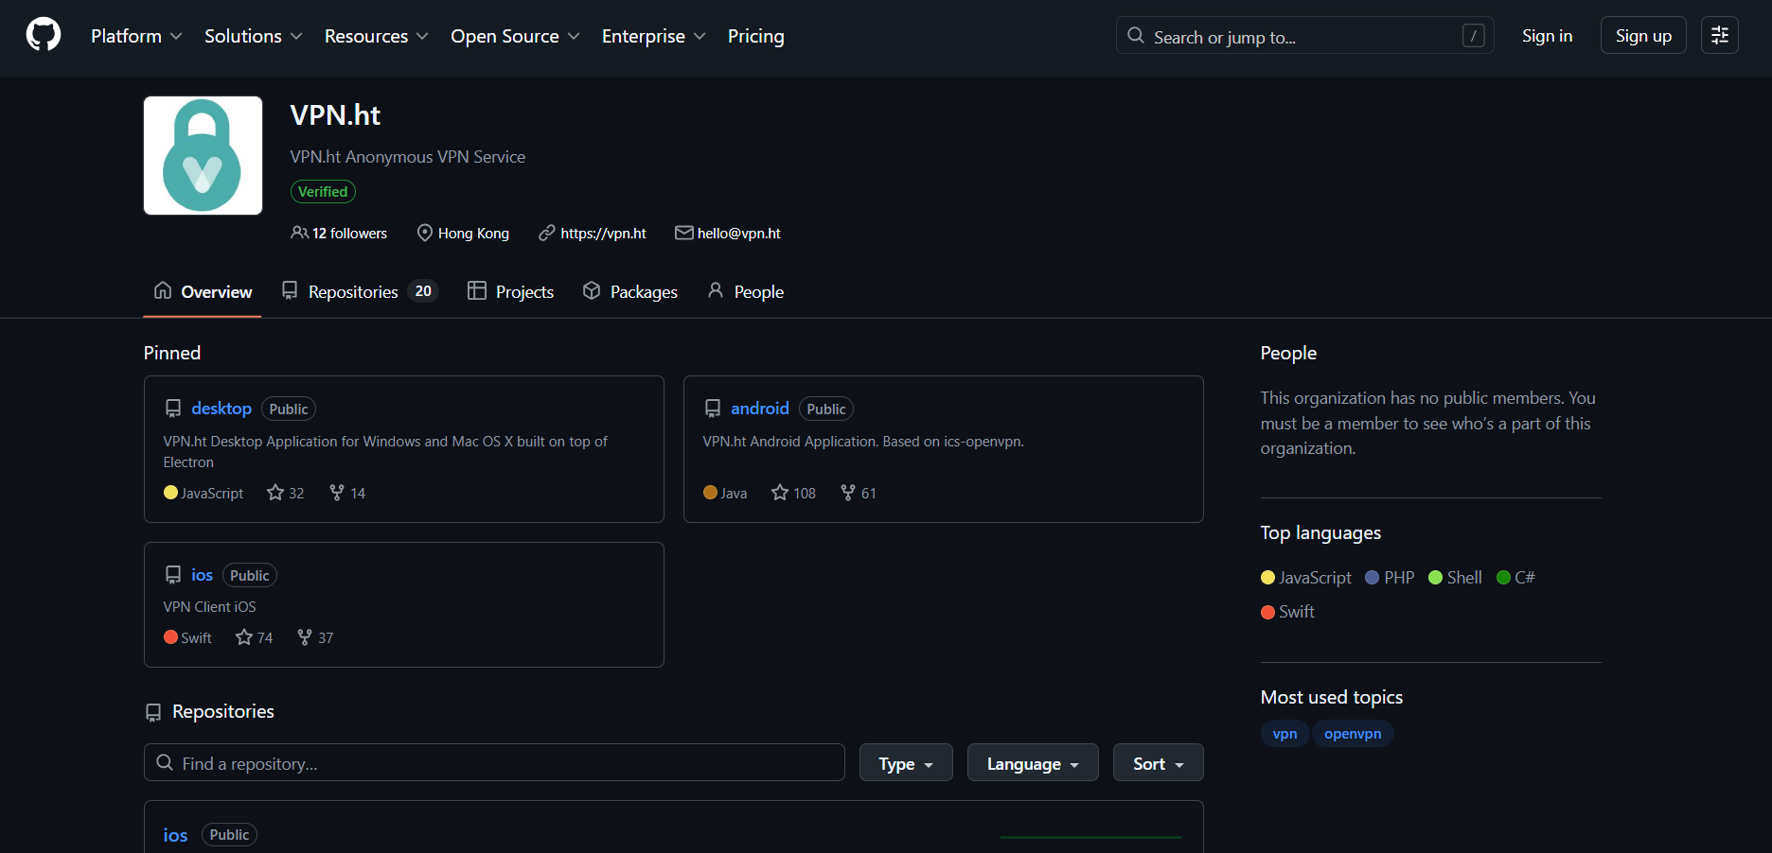Image resolution: width=1772 pixels, height=853 pixels.
Task: Click the repo icon beside android
Action: (x=713, y=409)
